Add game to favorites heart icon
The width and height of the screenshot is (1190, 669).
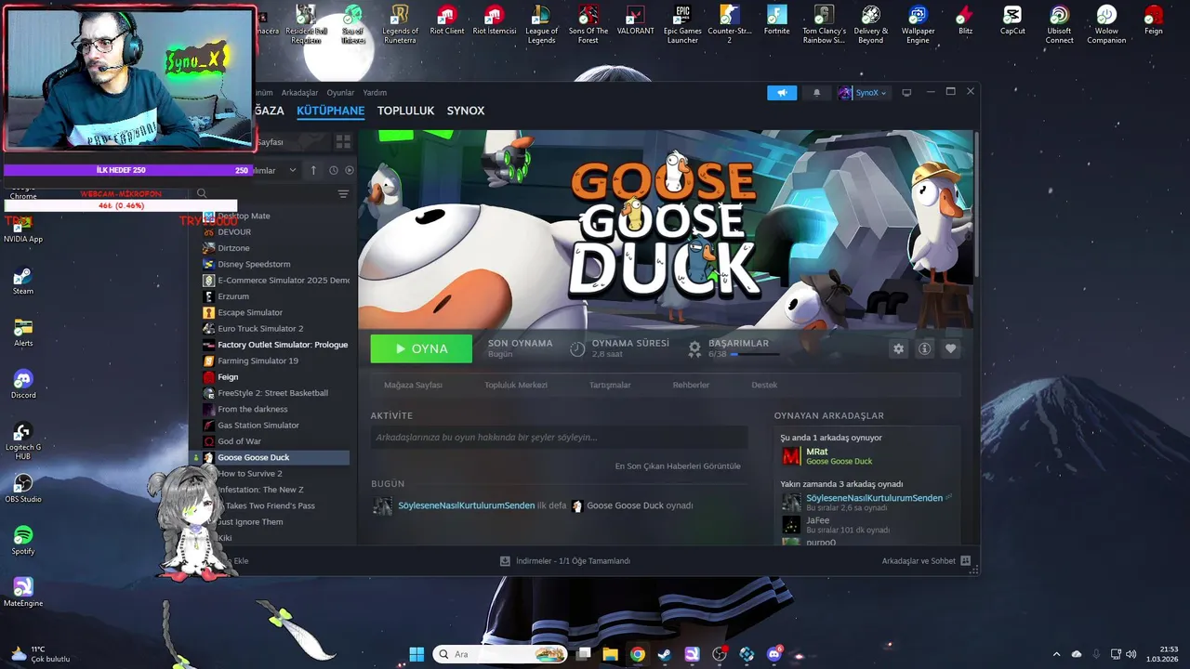click(x=950, y=348)
